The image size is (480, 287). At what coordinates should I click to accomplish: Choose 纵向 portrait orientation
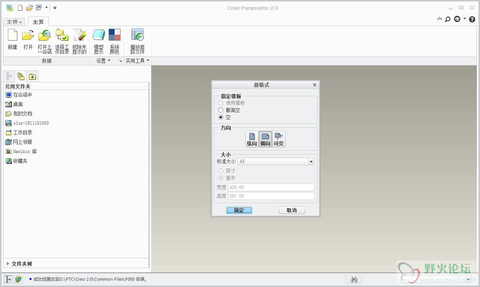coord(252,139)
